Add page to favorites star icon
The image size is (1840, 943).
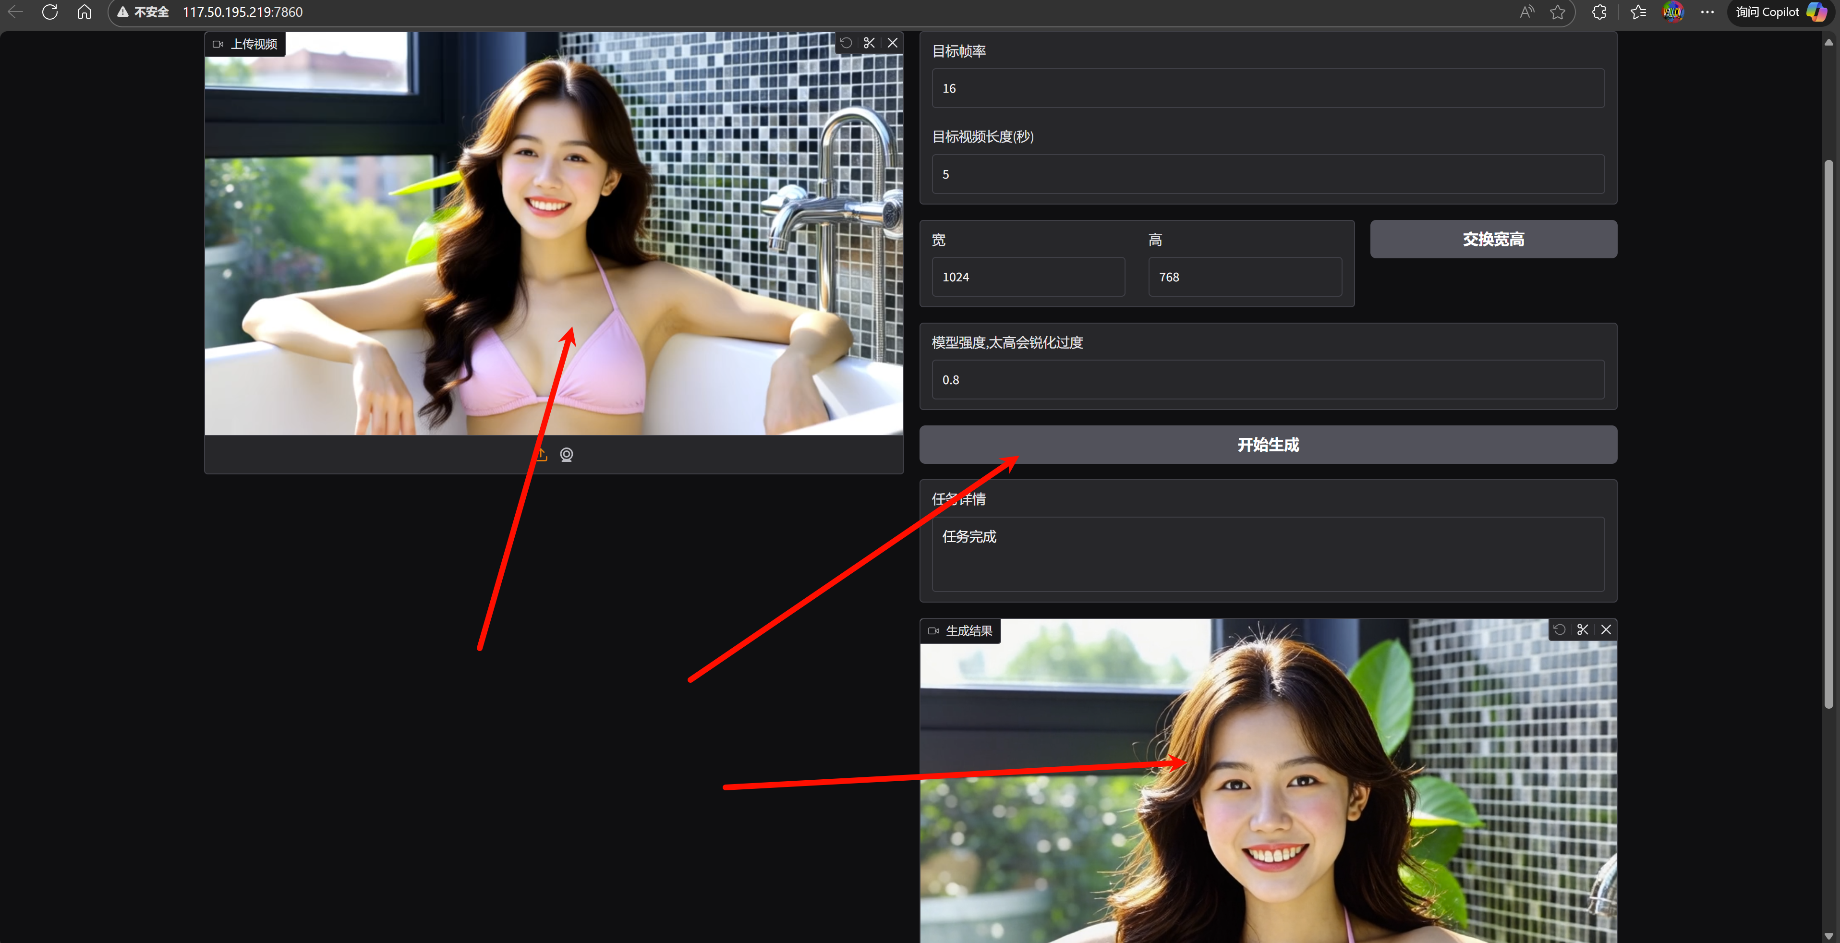(x=1558, y=12)
